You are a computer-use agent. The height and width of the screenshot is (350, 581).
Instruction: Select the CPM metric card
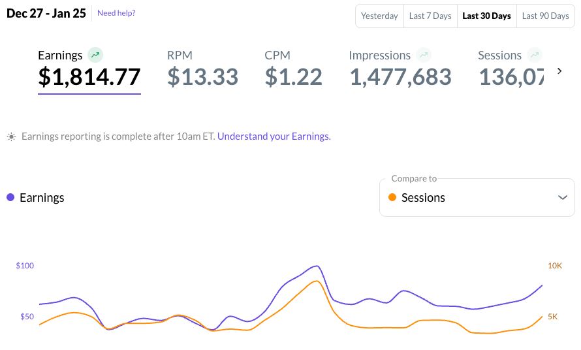click(x=293, y=69)
